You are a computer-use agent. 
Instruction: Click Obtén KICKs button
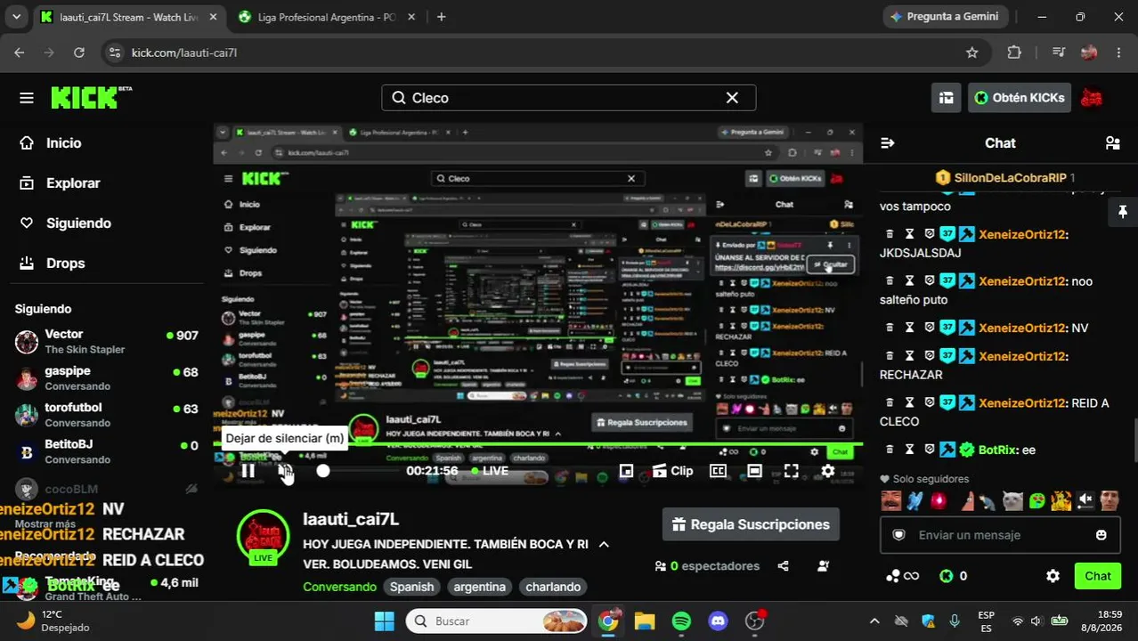coord(1019,98)
